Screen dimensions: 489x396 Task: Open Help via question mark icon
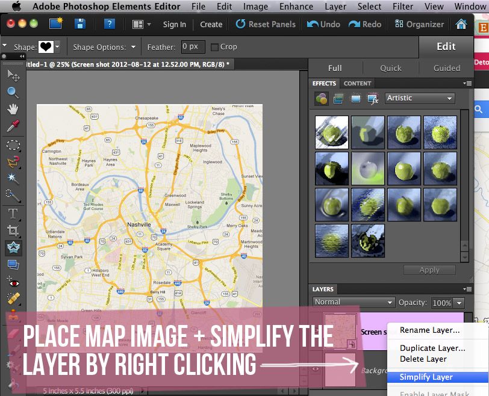pyautogui.click(x=109, y=24)
